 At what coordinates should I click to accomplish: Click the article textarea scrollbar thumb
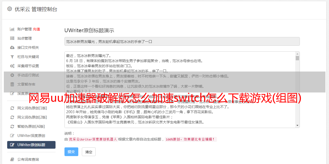click(297, 58)
